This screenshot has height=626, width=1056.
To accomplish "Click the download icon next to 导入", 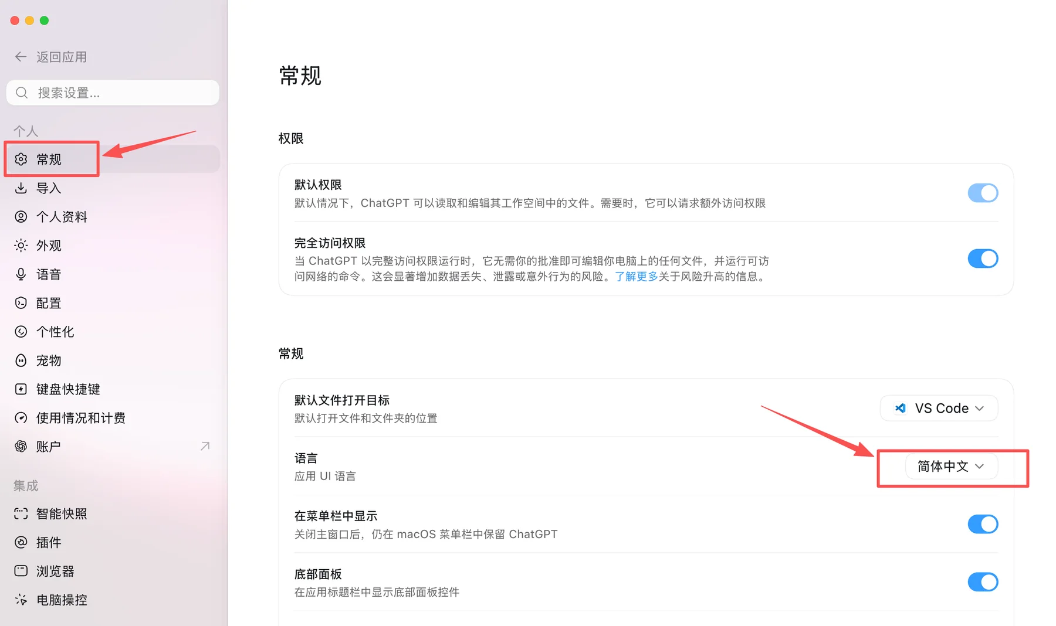I will tap(21, 188).
